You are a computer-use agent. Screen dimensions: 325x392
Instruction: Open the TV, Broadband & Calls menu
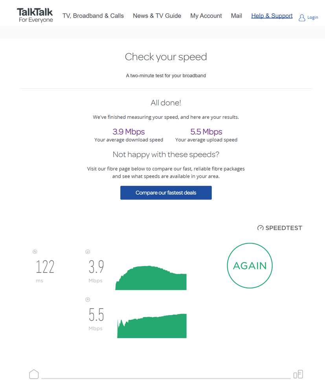point(93,16)
